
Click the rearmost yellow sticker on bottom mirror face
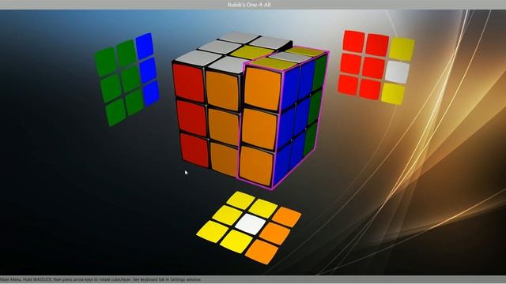240,200
